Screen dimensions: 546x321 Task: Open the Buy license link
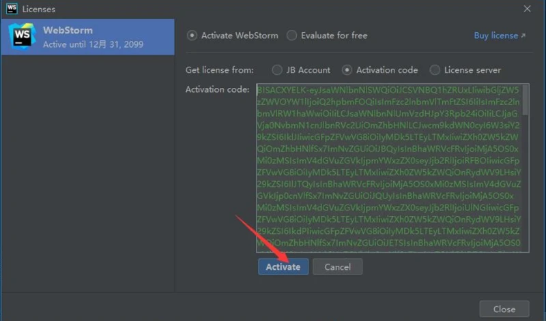coord(496,35)
